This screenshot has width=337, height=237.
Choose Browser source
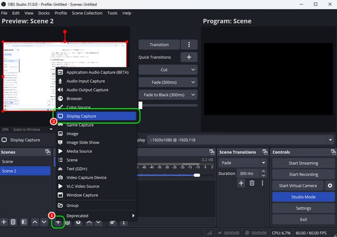(96, 99)
